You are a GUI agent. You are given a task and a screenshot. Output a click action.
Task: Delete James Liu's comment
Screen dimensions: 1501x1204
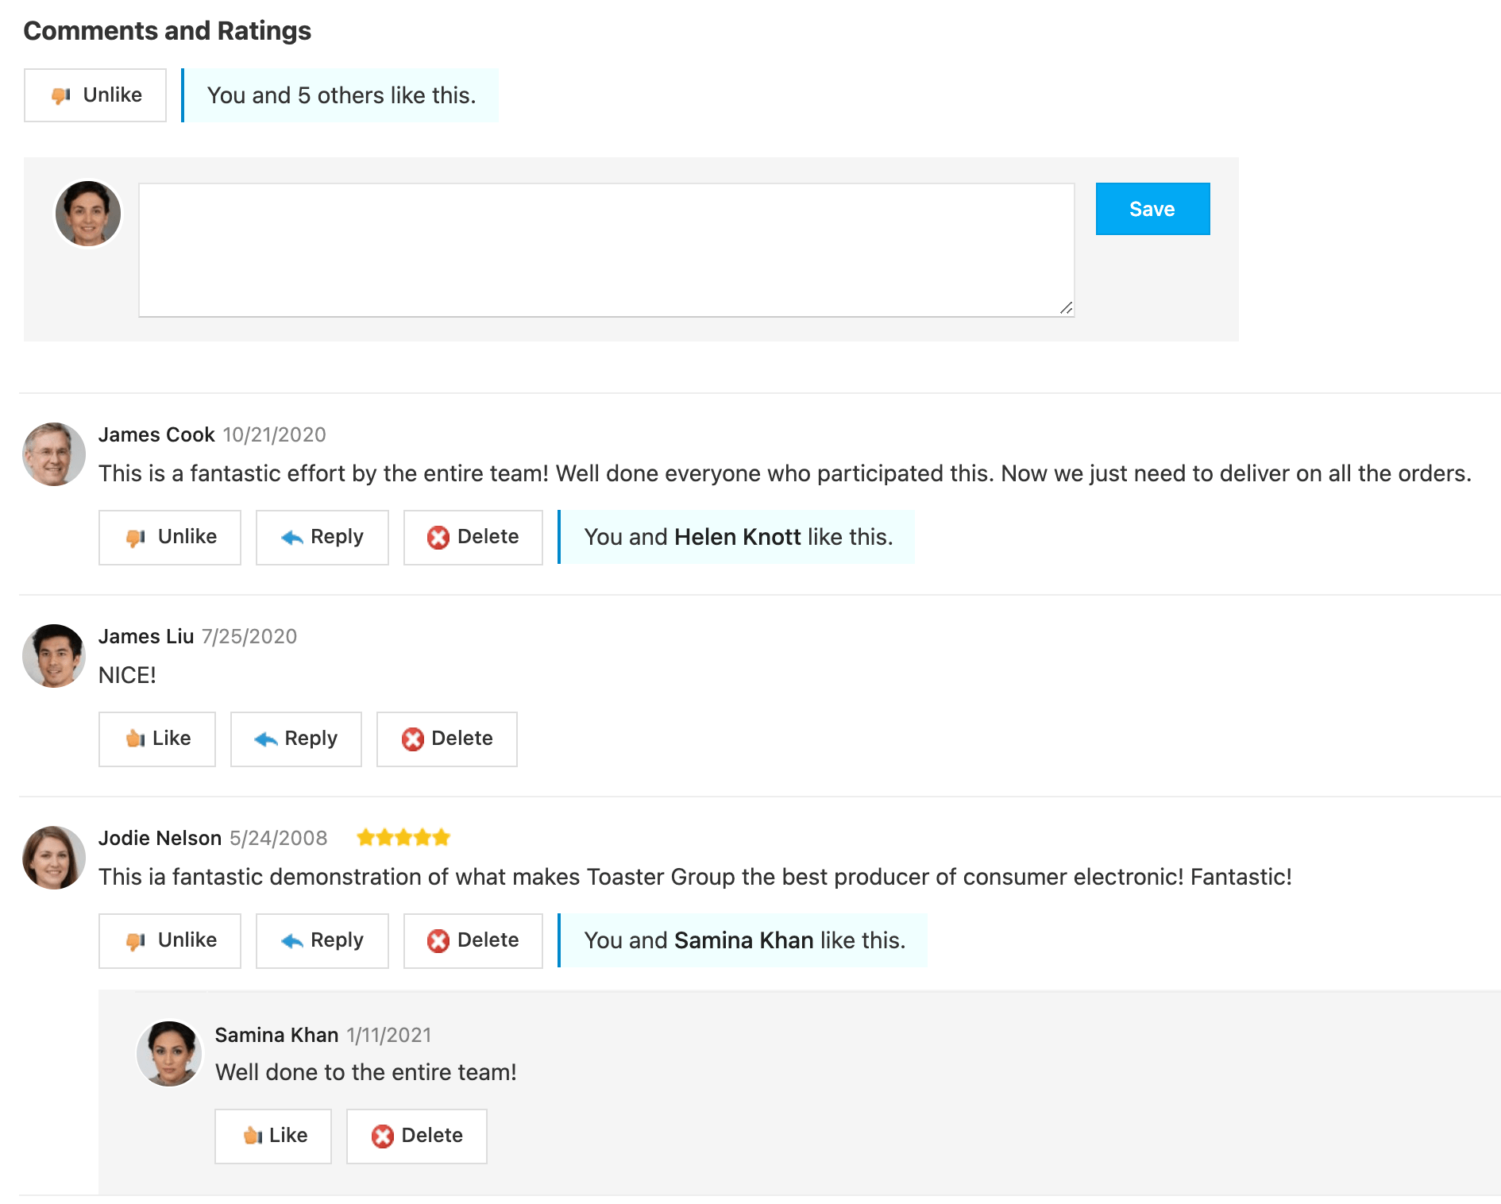pyautogui.click(x=447, y=739)
